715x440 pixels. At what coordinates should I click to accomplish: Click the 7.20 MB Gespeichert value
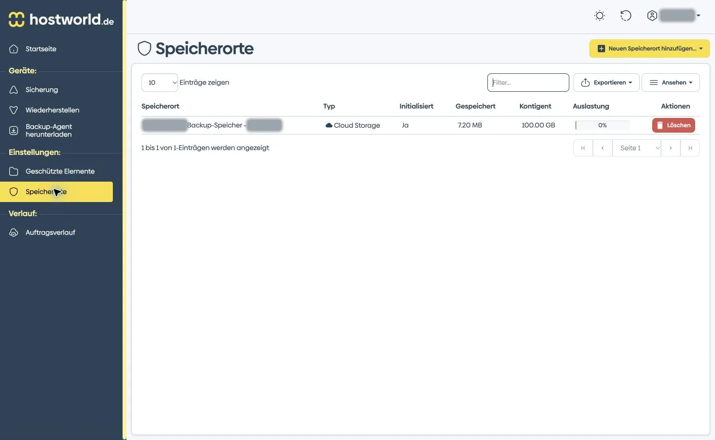[x=470, y=125]
